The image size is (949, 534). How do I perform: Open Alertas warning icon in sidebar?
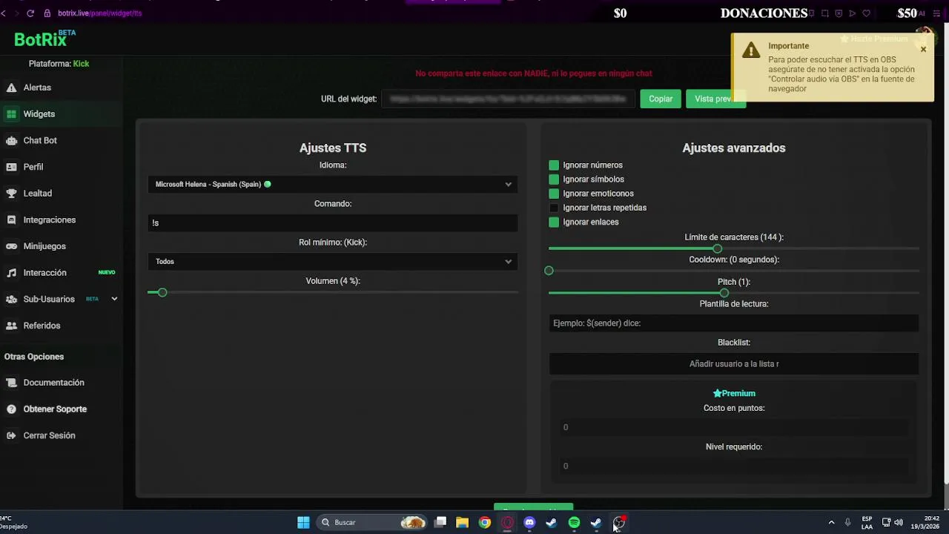11,88
